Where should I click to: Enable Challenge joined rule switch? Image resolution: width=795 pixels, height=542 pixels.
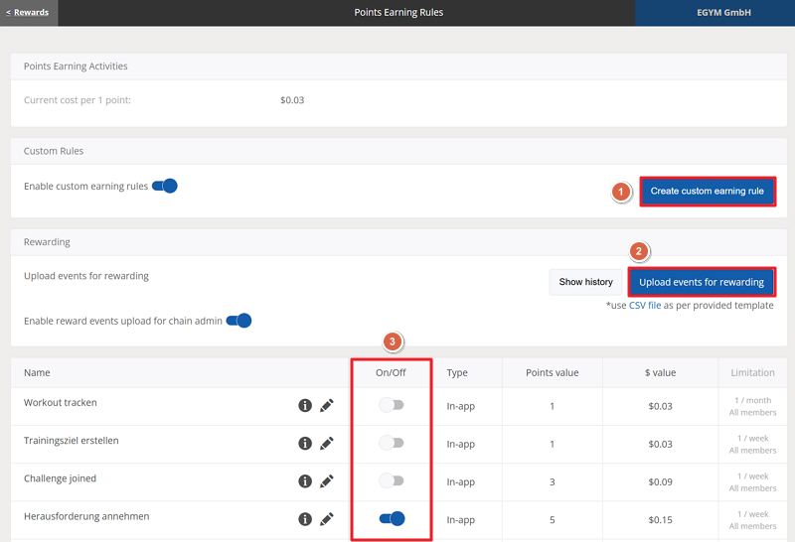point(392,480)
